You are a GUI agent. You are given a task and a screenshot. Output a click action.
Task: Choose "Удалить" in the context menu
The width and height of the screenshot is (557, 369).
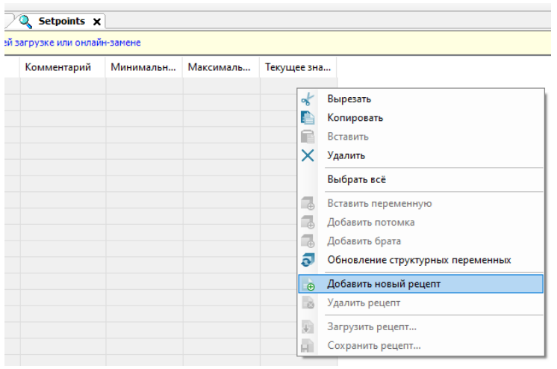[346, 155]
